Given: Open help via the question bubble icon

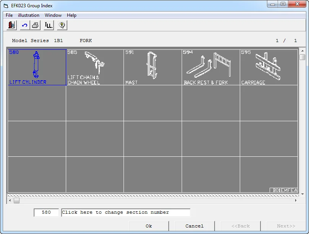Looking at the screenshot, I should 62,25.
